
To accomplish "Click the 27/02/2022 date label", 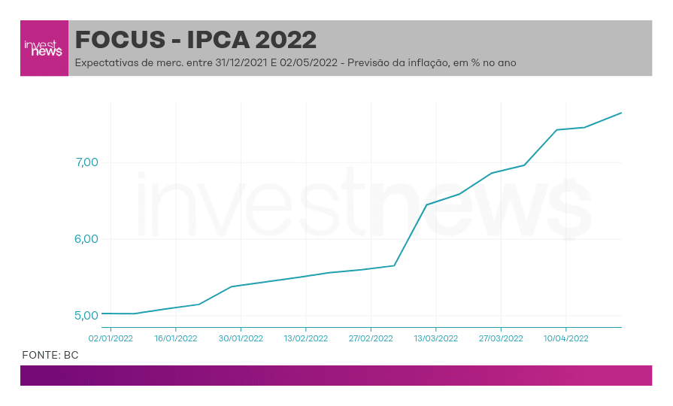I will click(371, 338).
